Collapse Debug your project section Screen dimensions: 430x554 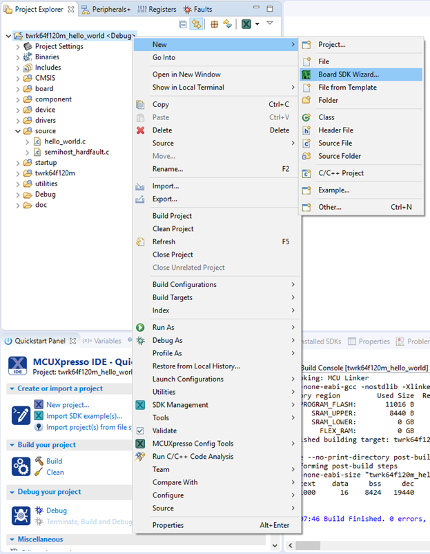(12, 492)
